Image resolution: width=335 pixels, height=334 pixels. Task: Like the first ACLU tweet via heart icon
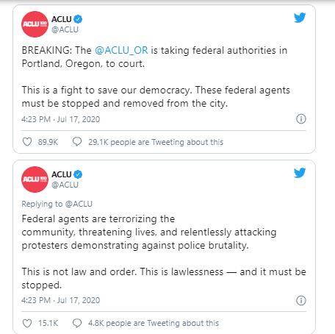pos(27,142)
